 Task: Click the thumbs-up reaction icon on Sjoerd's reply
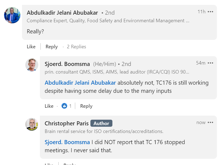click(64, 106)
